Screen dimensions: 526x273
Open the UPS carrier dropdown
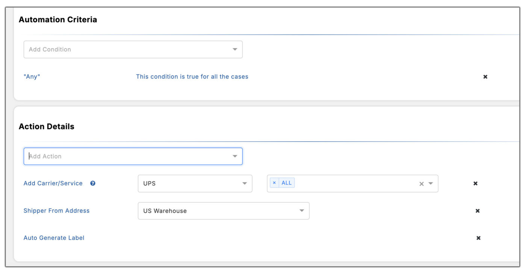(x=245, y=183)
